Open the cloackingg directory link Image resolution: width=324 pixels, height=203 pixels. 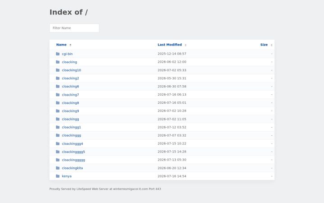tap(71, 119)
